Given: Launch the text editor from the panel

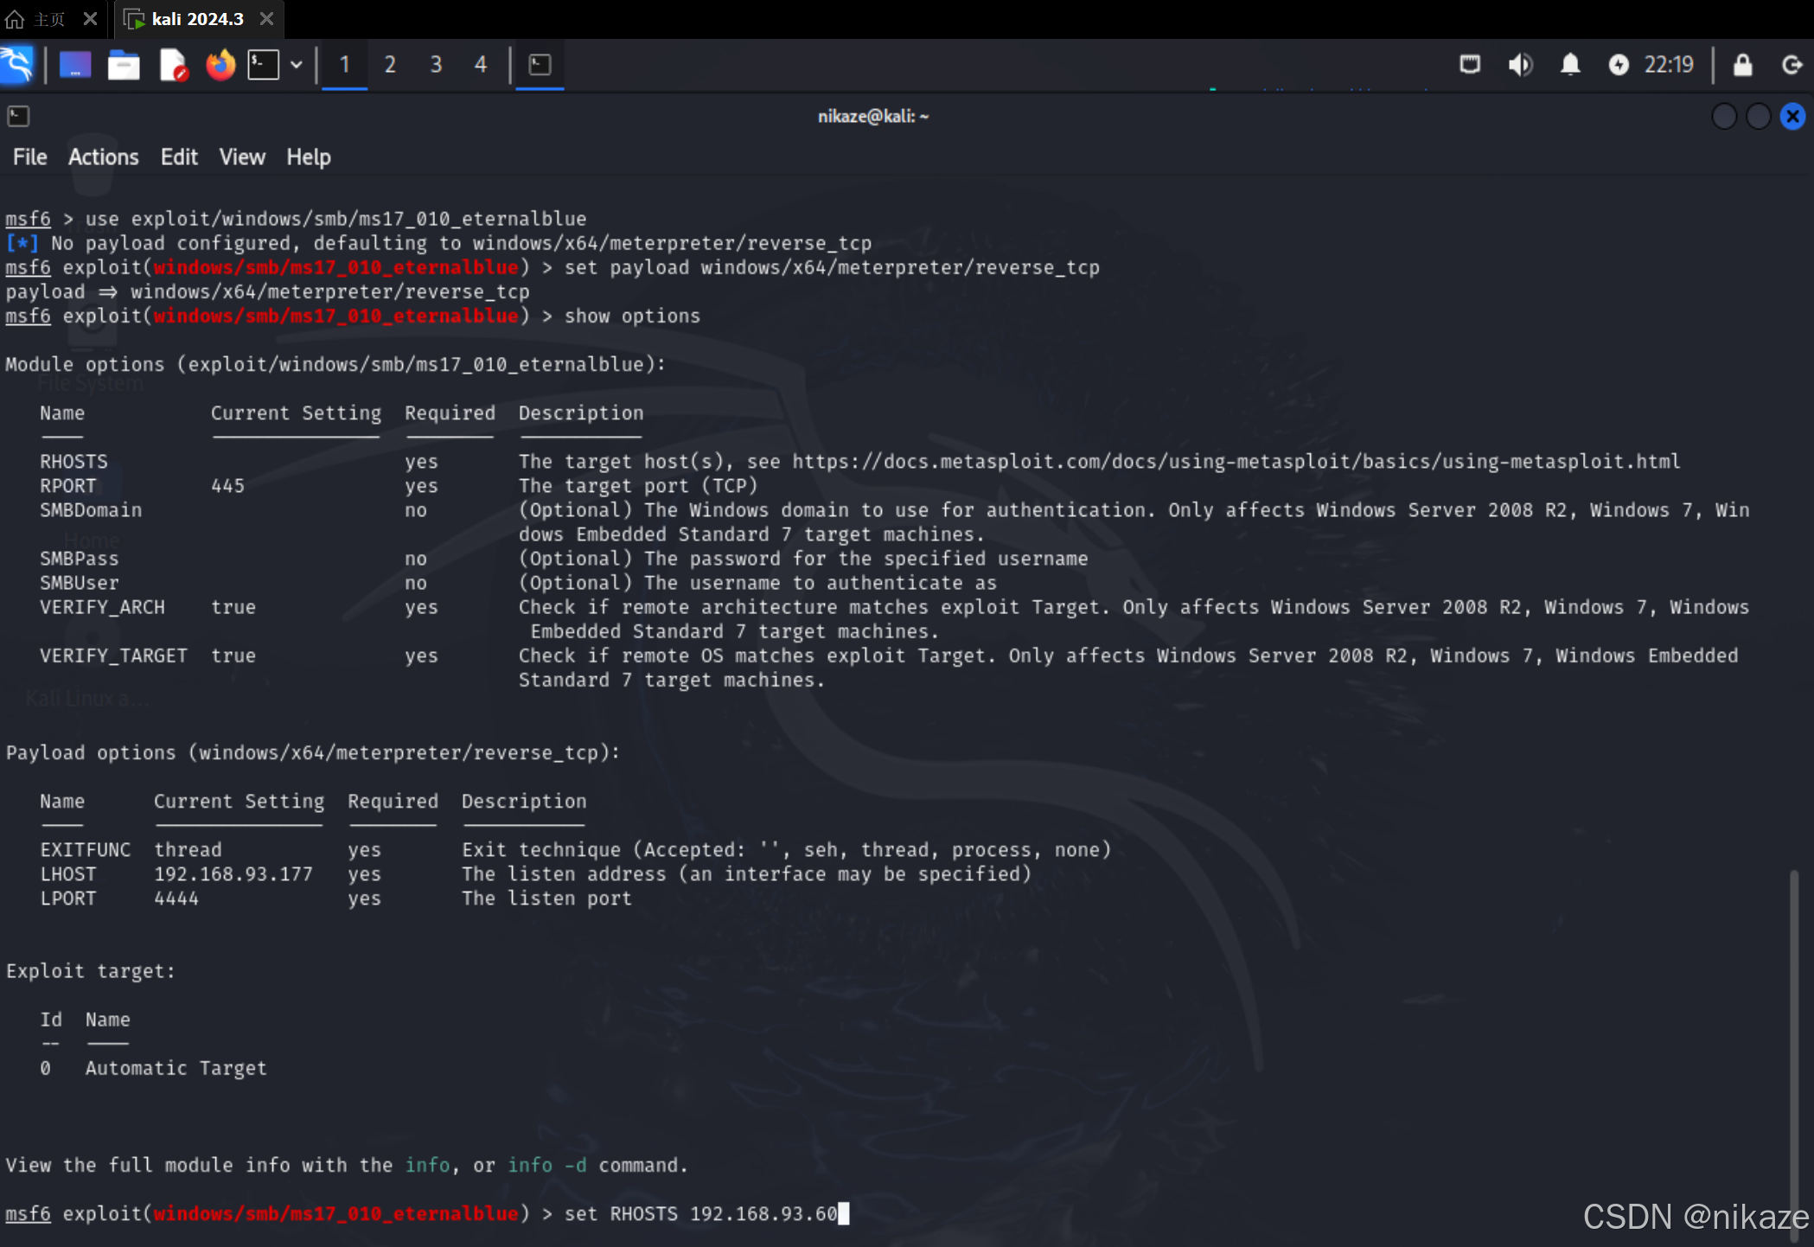Looking at the screenshot, I should click(173, 65).
